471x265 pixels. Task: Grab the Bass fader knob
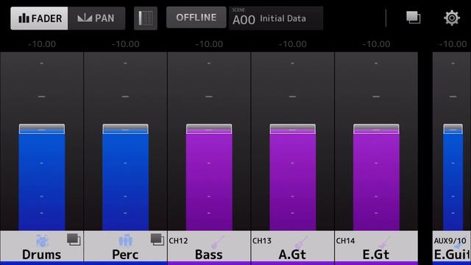[x=209, y=129]
